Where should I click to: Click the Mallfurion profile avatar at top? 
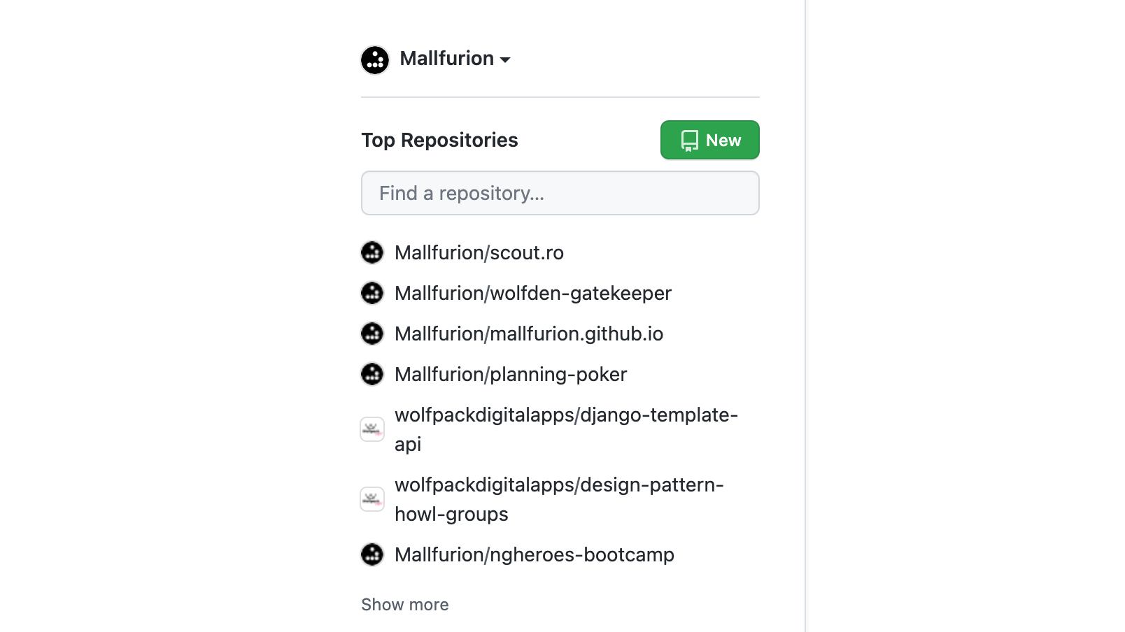point(375,60)
